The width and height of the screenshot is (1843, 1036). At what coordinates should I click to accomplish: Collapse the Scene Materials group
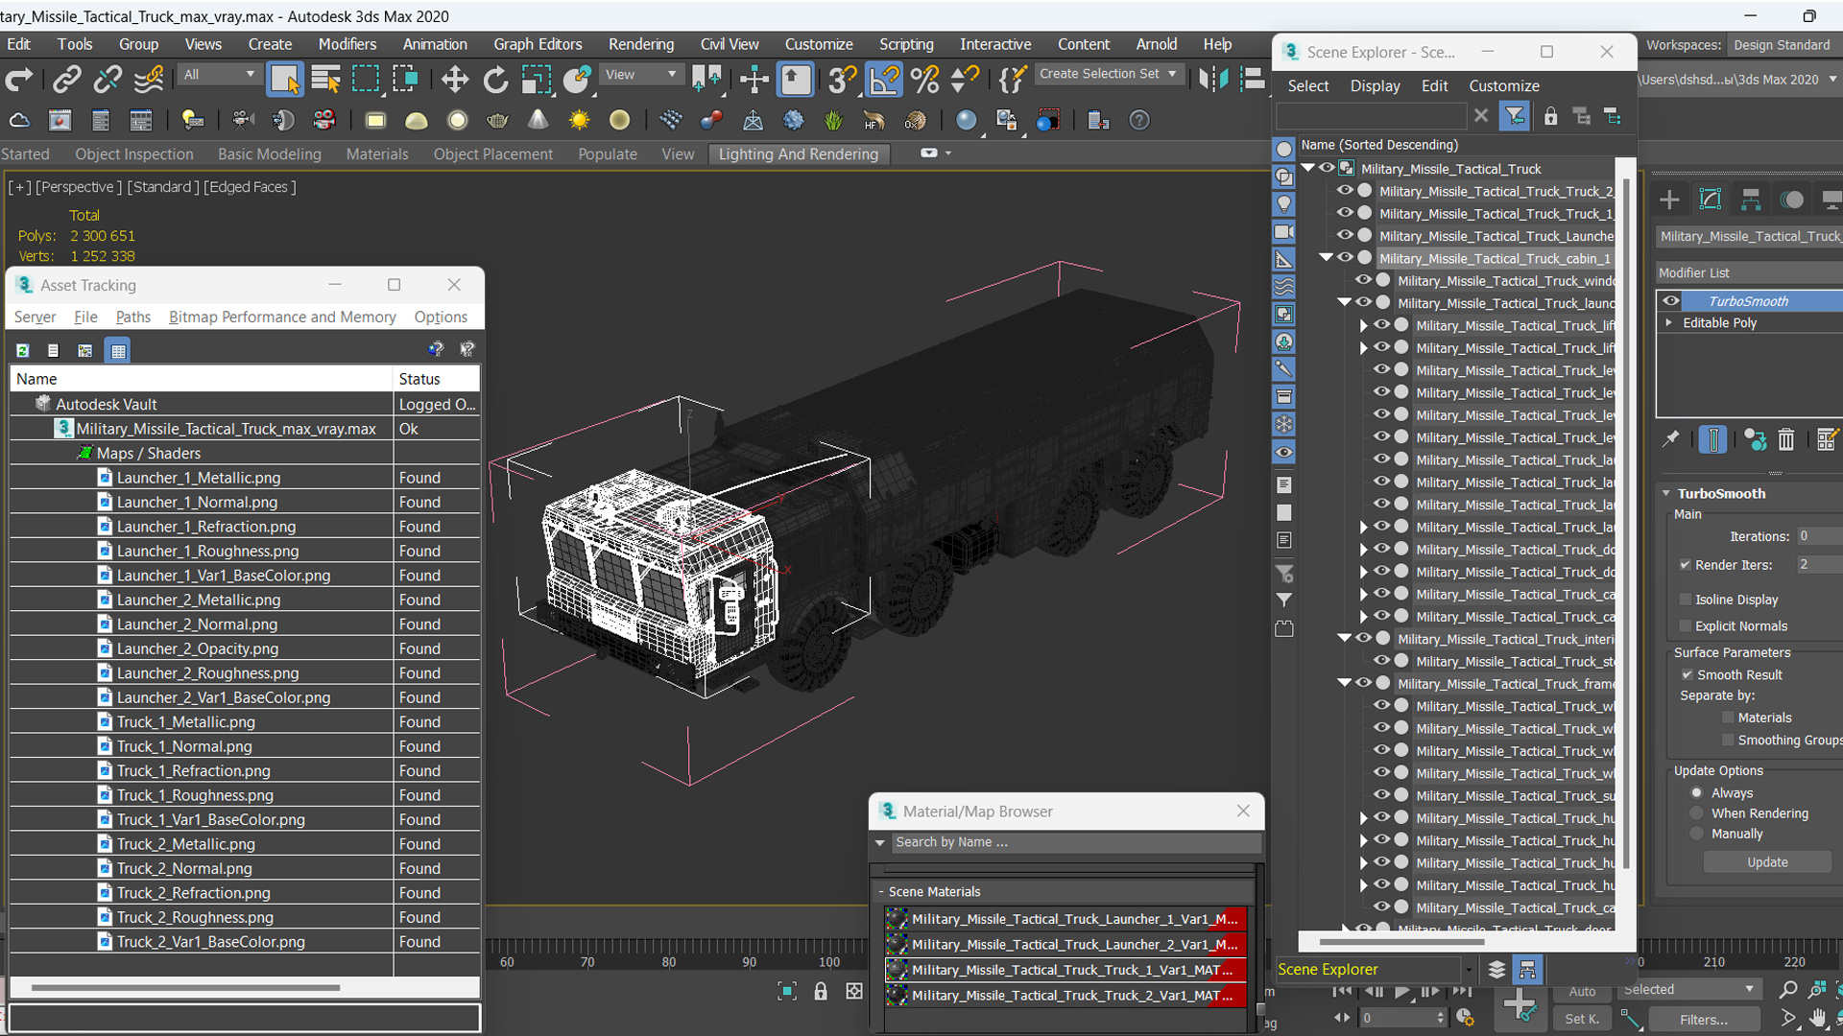tap(880, 891)
